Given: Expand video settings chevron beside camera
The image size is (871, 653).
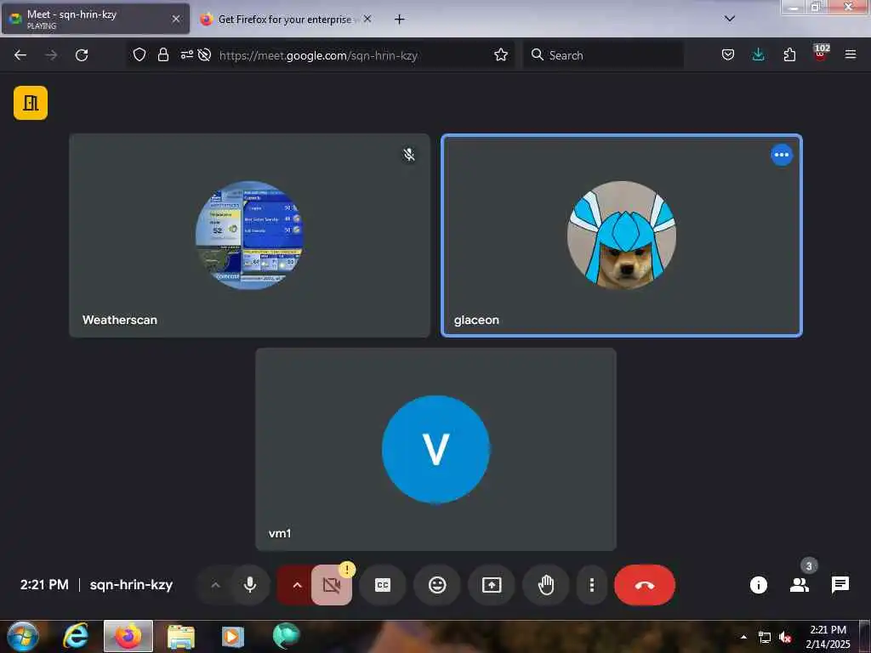Looking at the screenshot, I should coord(297,585).
